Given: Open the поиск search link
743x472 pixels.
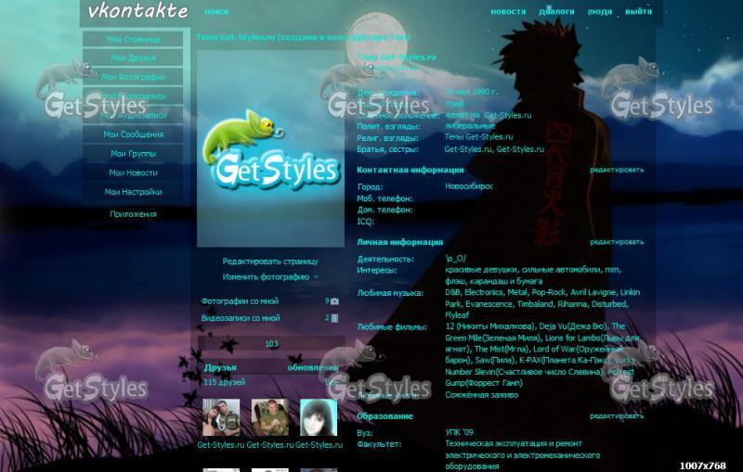Looking at the screenshot, I should coord(216,12).
